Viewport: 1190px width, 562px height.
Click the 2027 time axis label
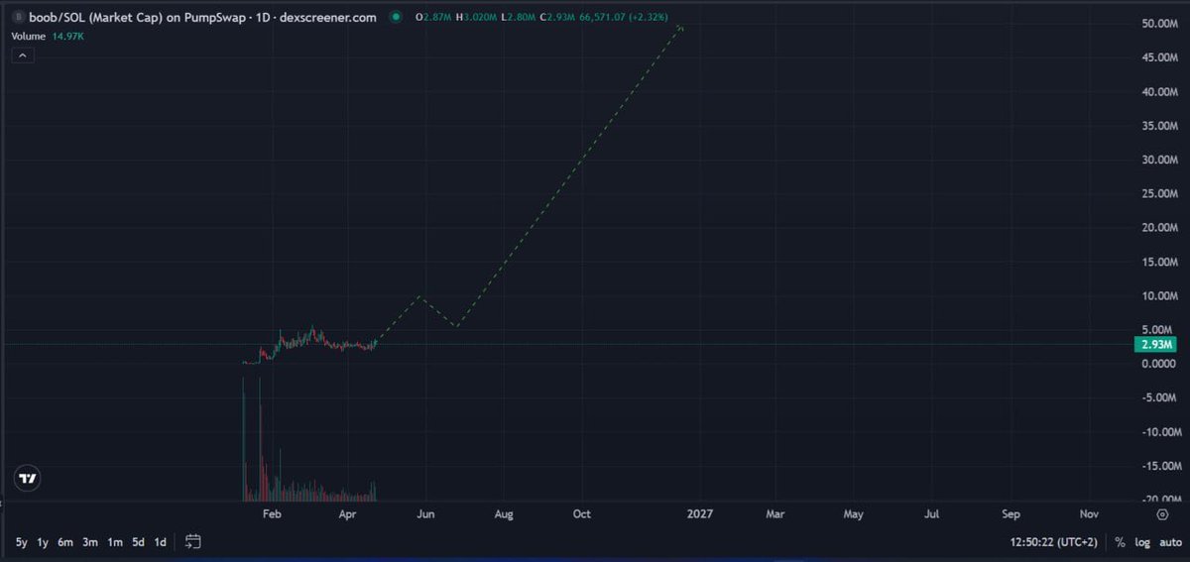[x=699, y=514]
